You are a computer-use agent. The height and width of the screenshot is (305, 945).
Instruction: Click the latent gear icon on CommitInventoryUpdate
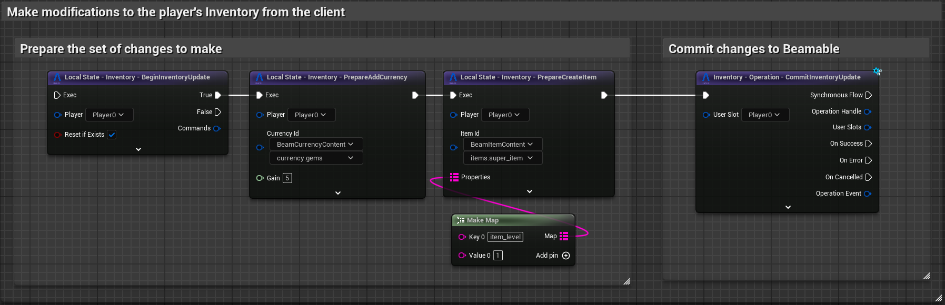point(877,72)
